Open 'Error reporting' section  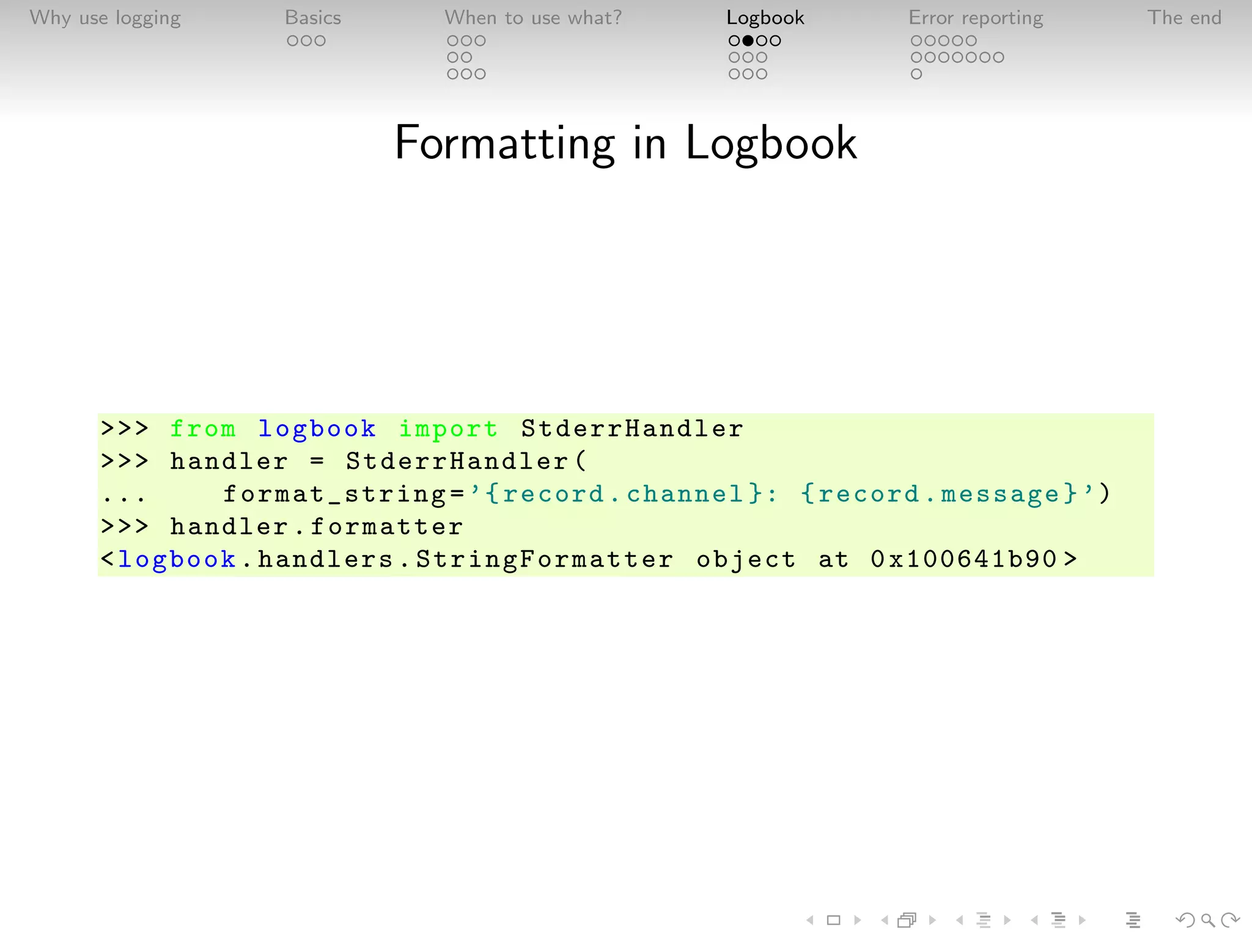976,18
